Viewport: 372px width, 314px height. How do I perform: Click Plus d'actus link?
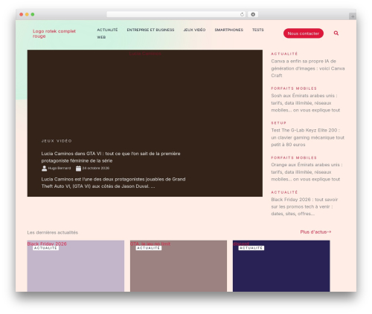pos(315,232)
